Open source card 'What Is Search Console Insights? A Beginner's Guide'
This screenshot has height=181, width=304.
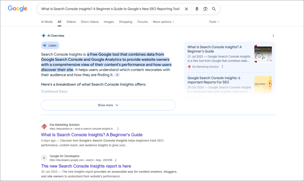pos(214,49)
